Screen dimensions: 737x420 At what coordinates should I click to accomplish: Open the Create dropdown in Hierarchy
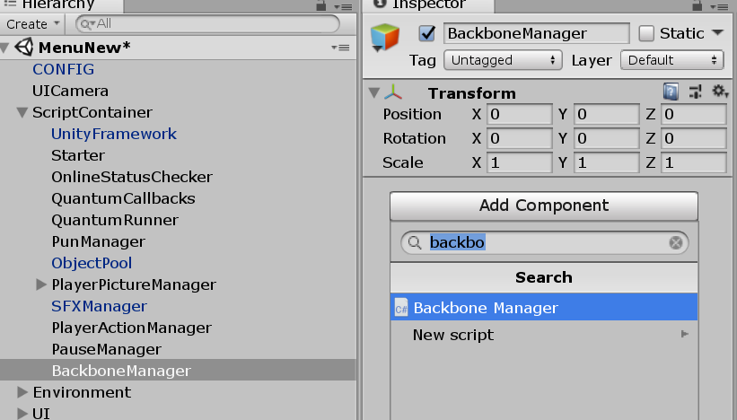pos(33,24)
